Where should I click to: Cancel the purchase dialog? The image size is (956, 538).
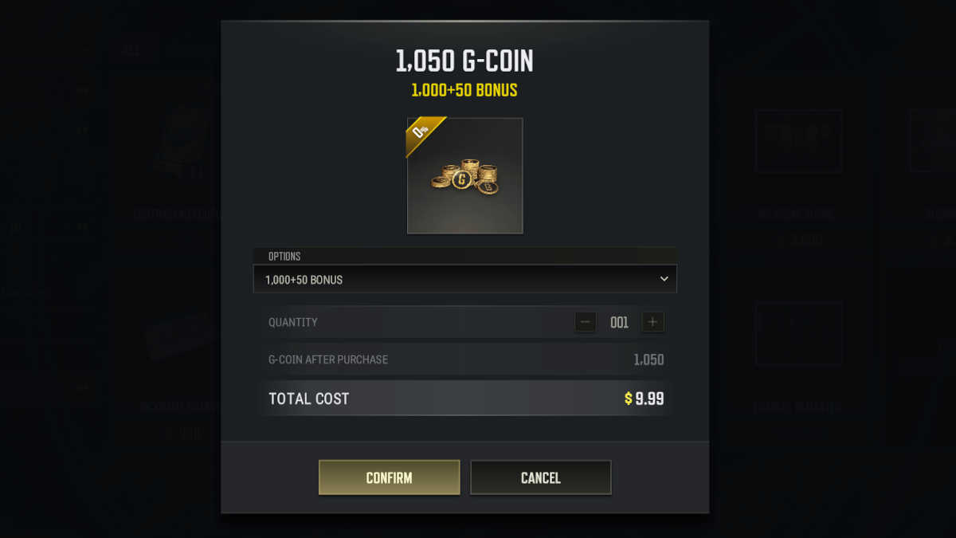click(x=541, y=477)
